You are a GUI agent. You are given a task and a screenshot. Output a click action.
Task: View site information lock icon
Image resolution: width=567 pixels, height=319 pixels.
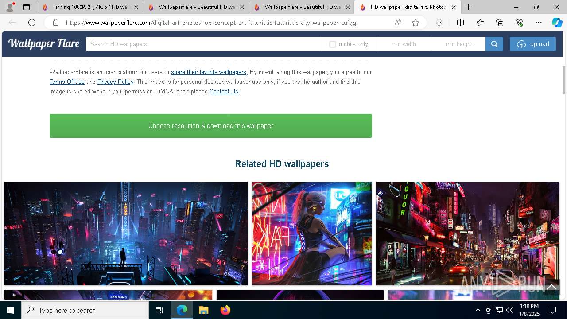pos(56,23)
